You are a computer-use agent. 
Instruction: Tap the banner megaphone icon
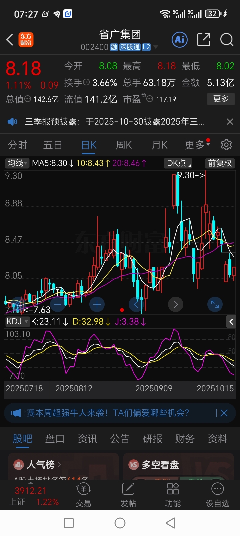[x=16, y=413]
